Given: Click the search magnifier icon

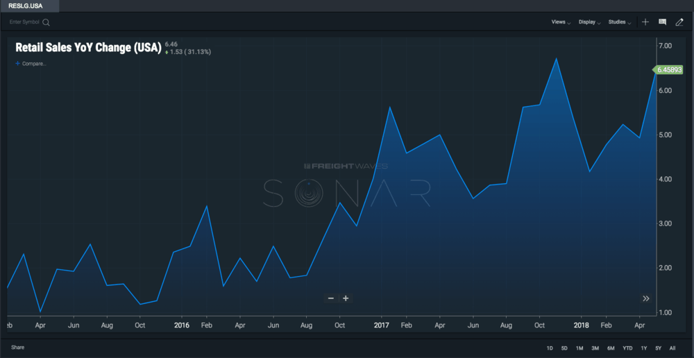Looking at the screenshot, I should coord(46,22).
